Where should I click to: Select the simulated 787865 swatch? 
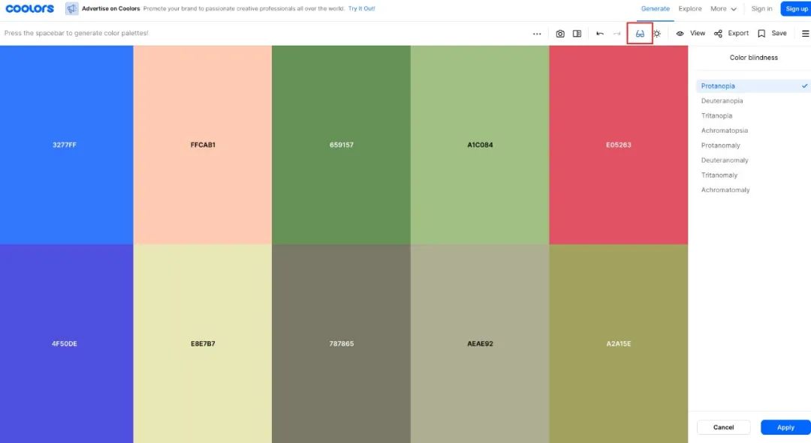coord(342,343)
